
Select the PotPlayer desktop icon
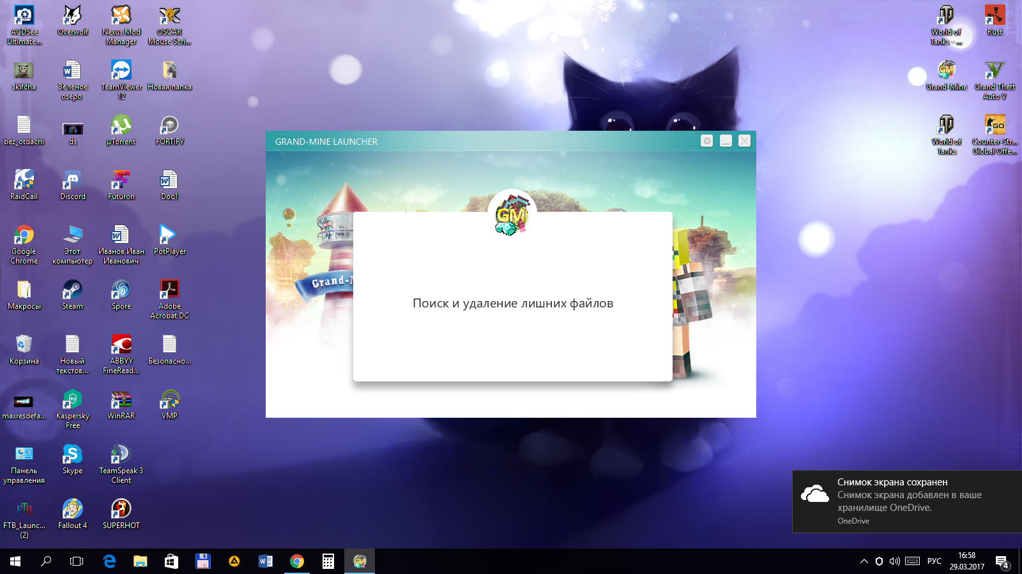(169, 240)
